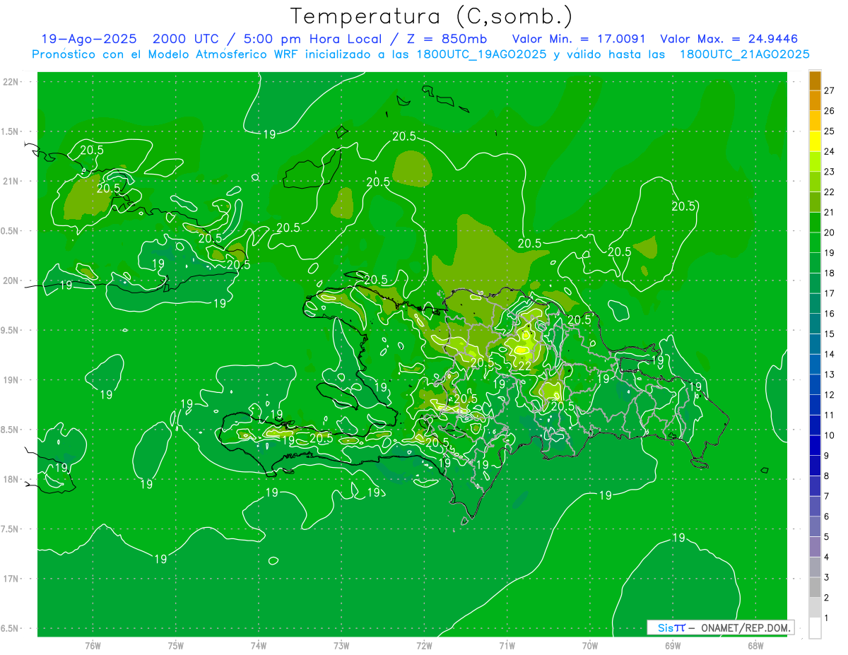Pick the teal legend swatch between 15 and 16
The width and height of the screenshot is (848, 655).
(x=815, y=324)
